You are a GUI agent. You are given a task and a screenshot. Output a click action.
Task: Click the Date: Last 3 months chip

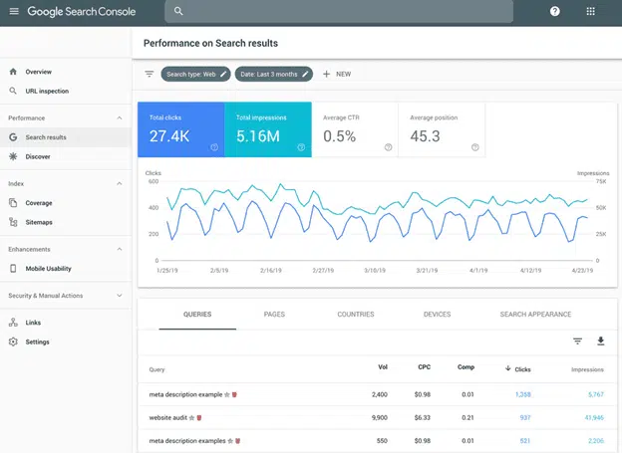274,74
